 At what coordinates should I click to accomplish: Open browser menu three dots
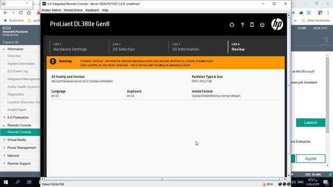pyautogui.click(x=328, y=12)
